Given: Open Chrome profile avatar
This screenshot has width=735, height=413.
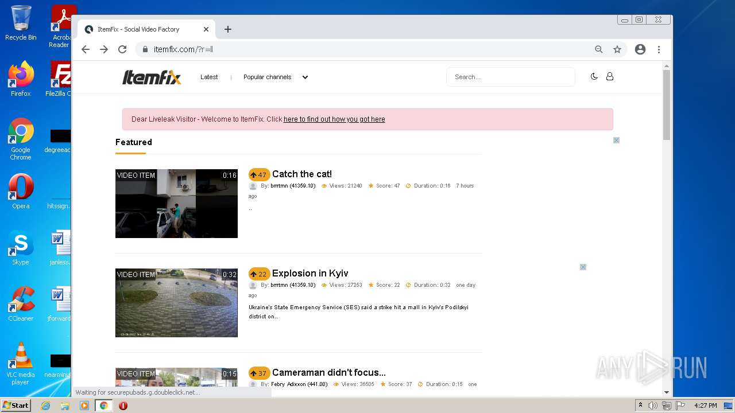Looking at the screenshot, I should tap(640, 49).
